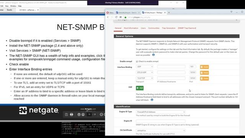Open the Trap Generation tab
Screen dimensions: 245x138
(x=168, y=28)
